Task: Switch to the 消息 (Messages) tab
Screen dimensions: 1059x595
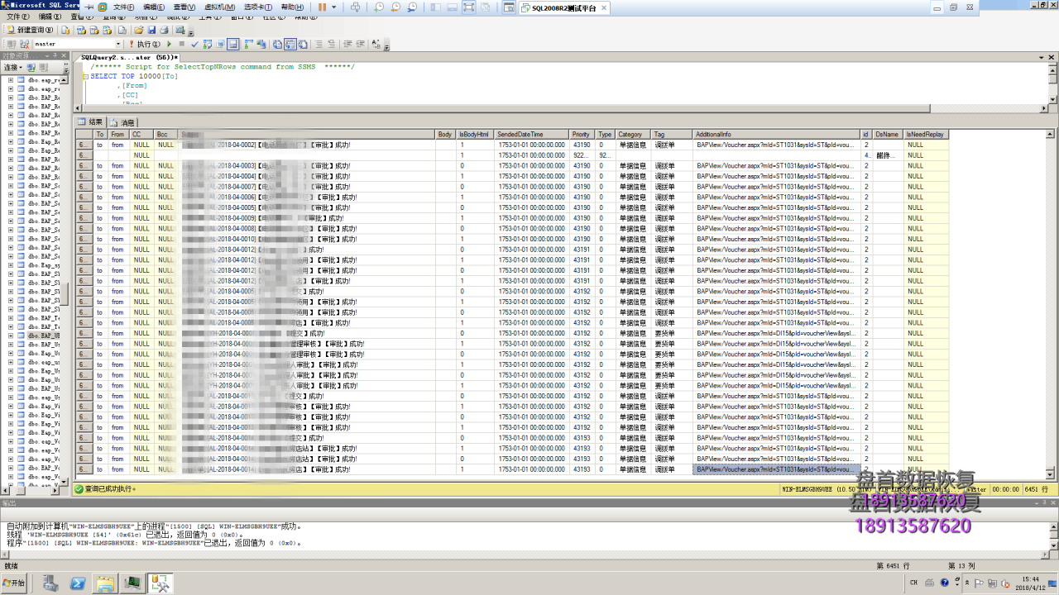Action: point(122,122)
